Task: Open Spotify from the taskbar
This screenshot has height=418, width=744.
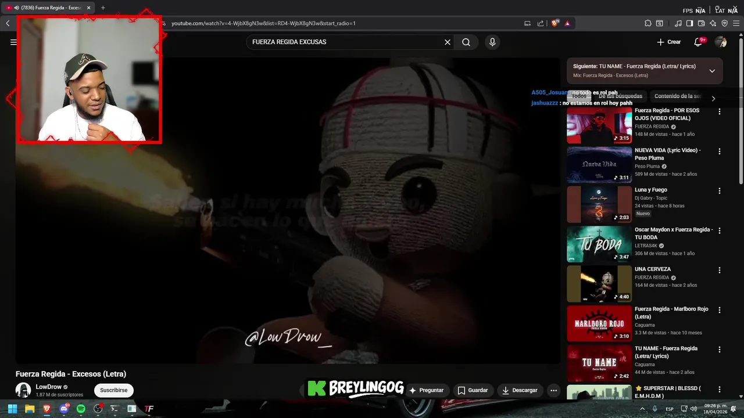Action: coord(81,409)
